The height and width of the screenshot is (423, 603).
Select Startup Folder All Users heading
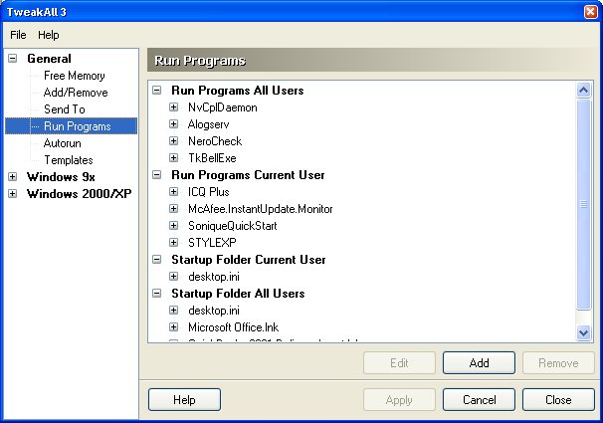(x=238, y=294)
